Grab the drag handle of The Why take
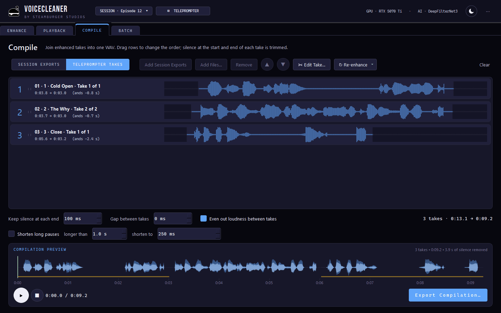Viewport: 501px width, 313px height. 30,112
